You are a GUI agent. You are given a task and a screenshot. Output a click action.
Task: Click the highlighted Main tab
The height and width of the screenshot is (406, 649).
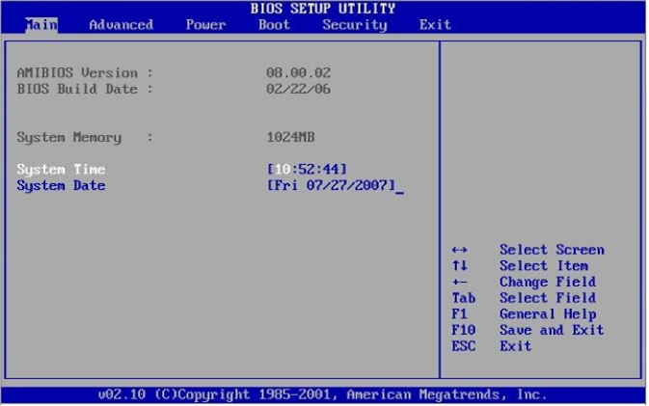click(40, 24)
